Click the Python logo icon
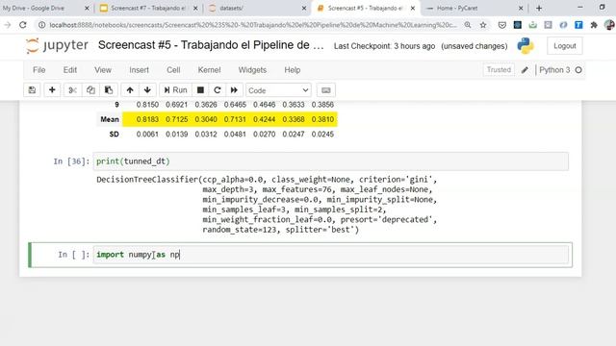Screen dimensions: 616x346 point(526,46)
